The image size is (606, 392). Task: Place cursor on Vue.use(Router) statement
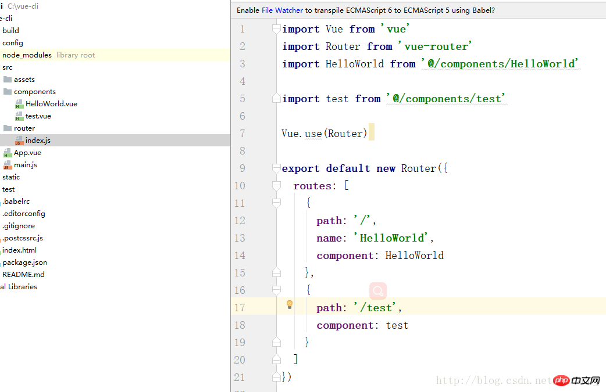point(325,134)
